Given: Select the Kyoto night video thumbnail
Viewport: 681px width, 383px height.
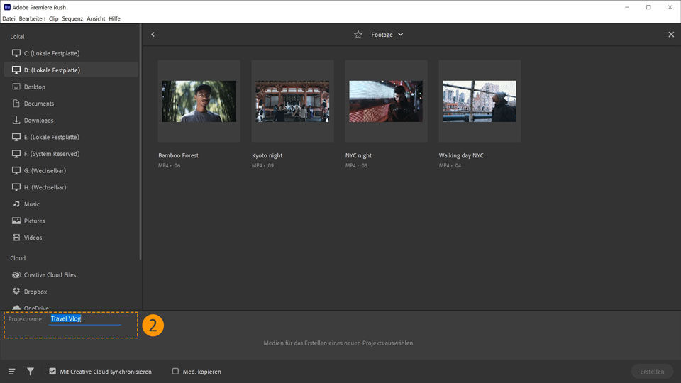Looking at the screenshot, I should coord(292,101).
